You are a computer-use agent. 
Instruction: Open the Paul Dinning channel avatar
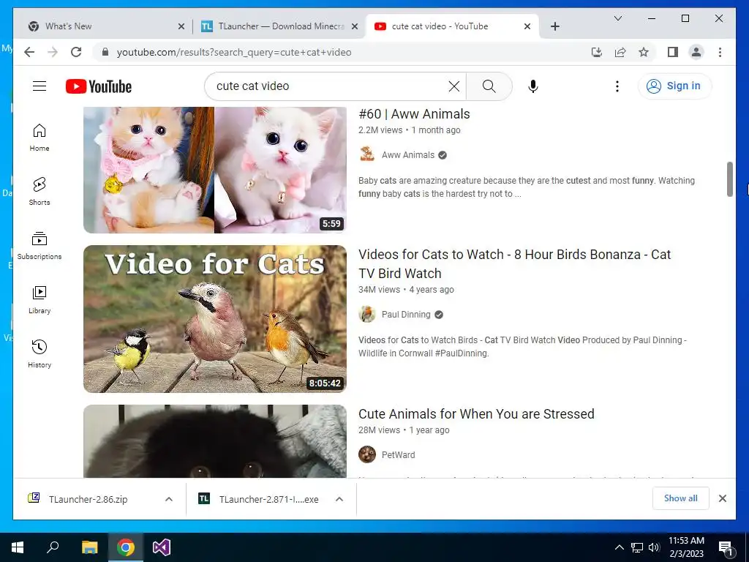(367, 314)
